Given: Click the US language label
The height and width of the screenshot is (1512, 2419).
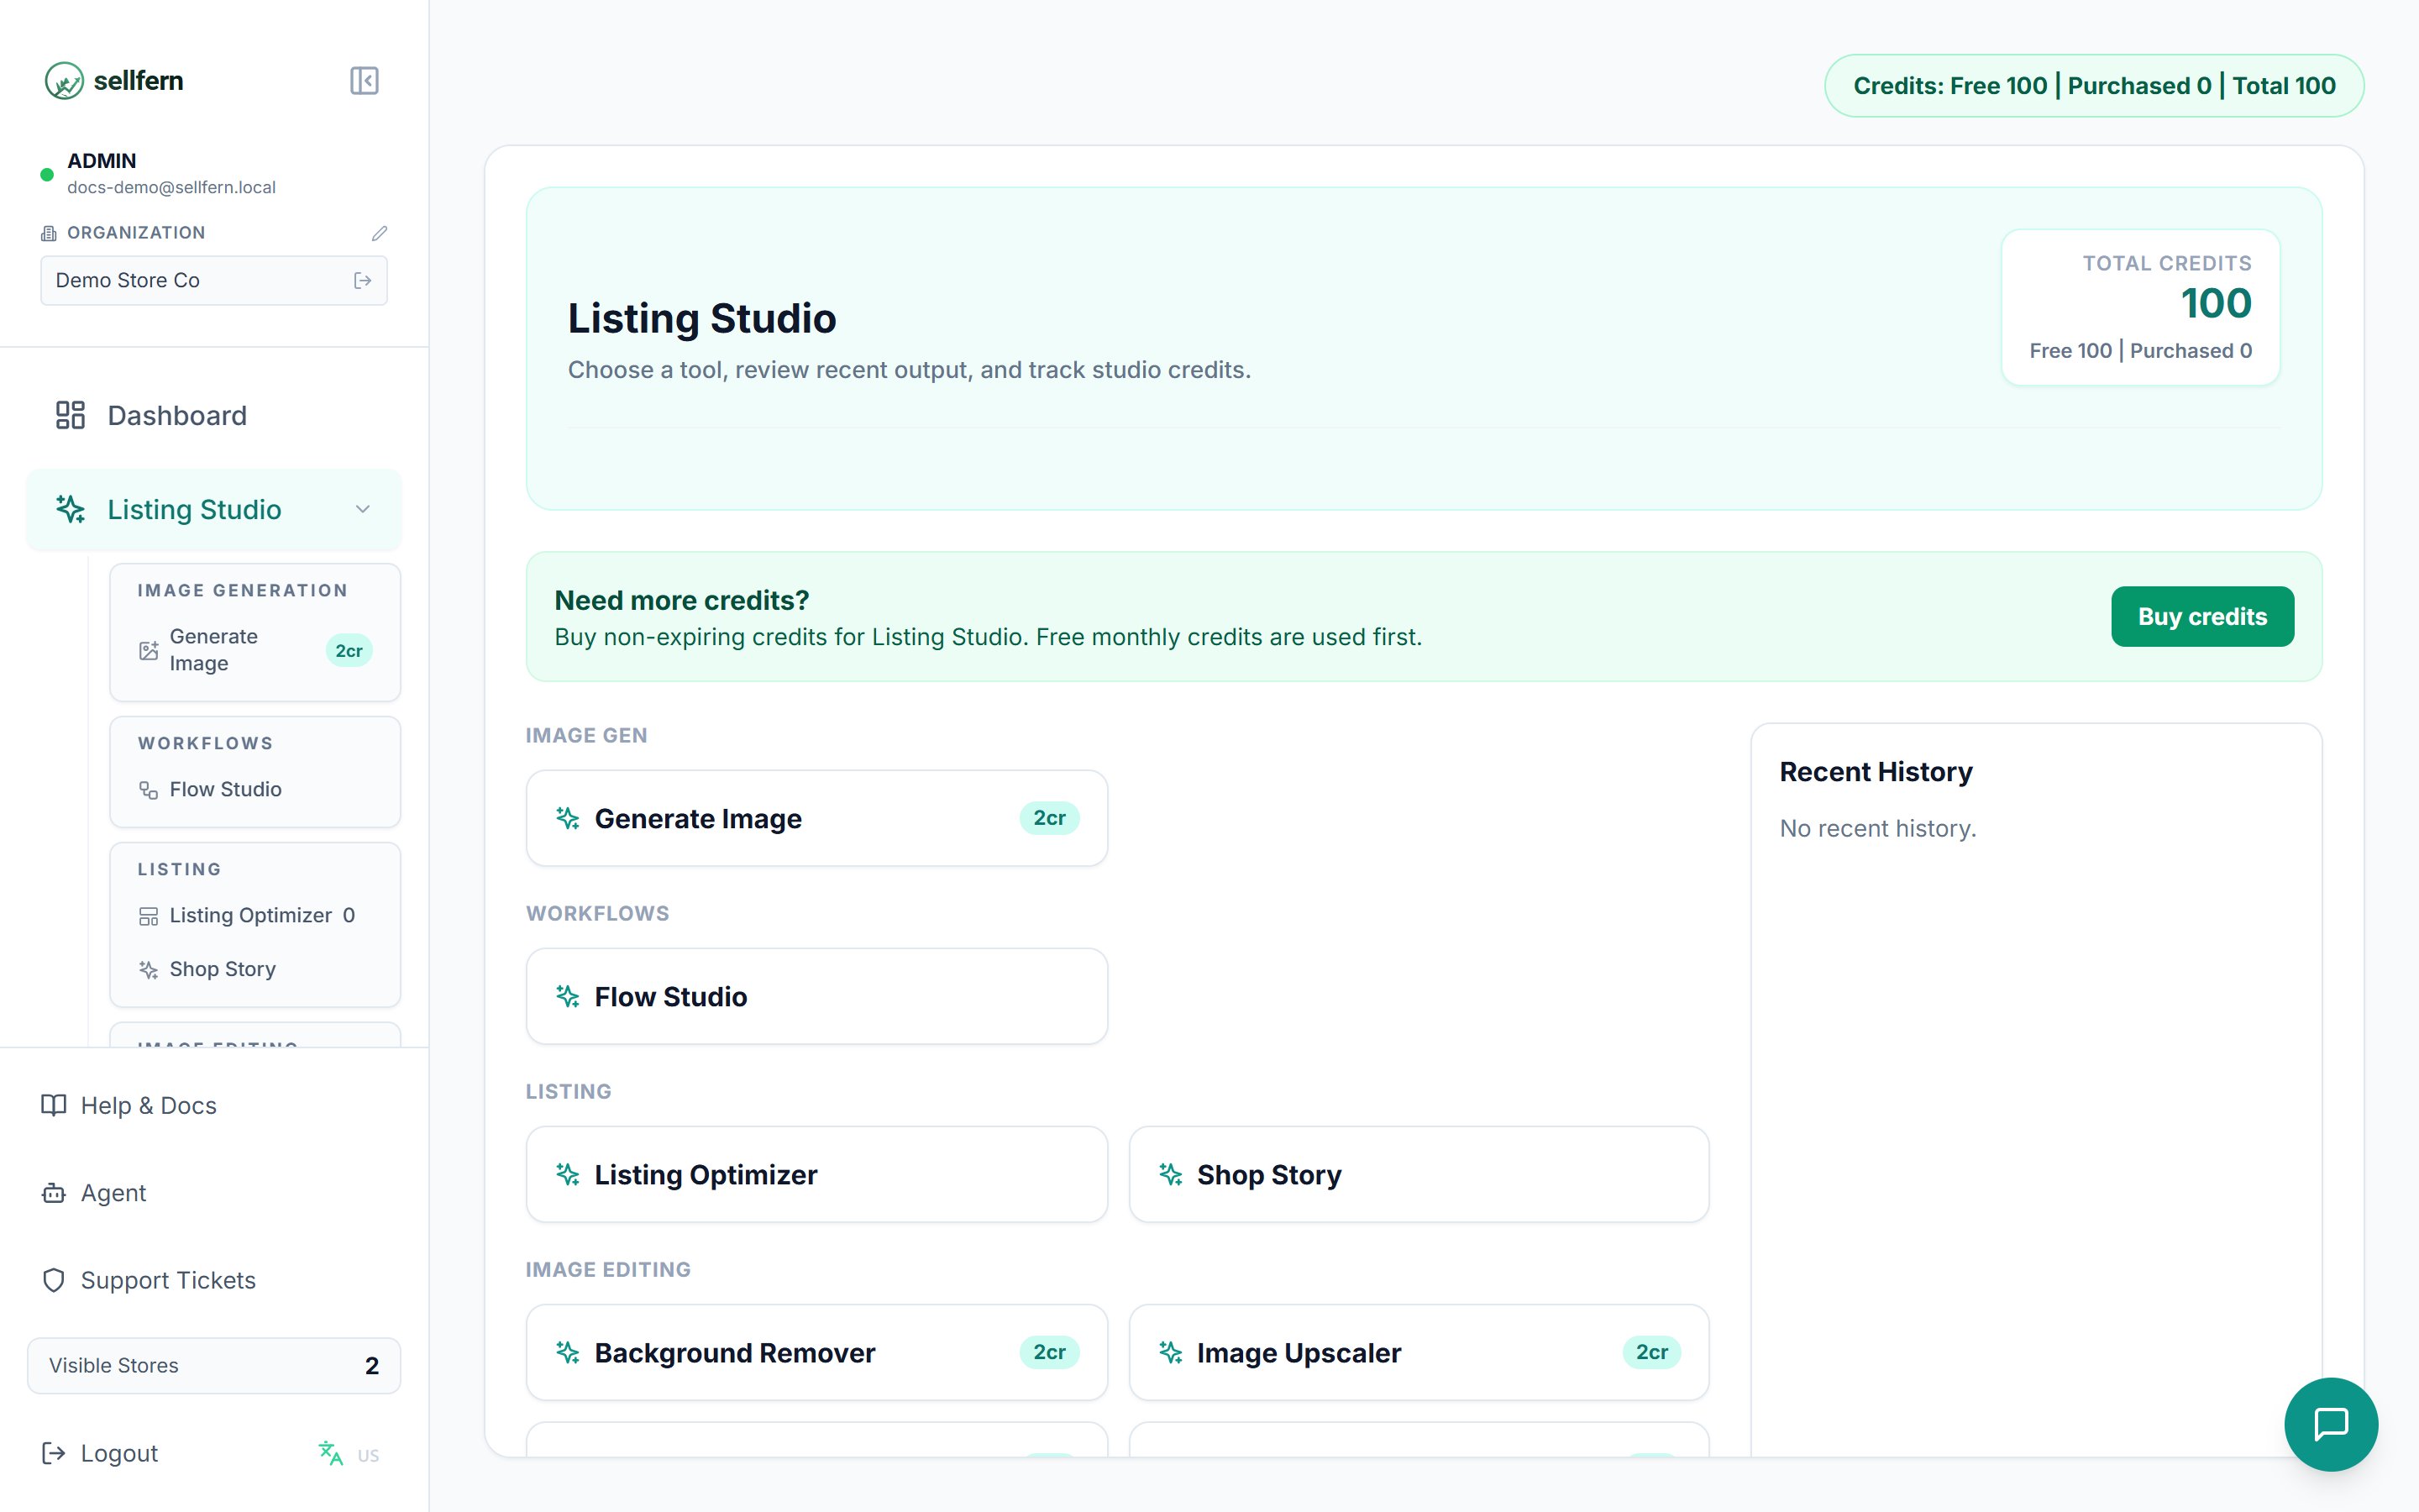Looking at the screenshot, I should coord(368,1455).
